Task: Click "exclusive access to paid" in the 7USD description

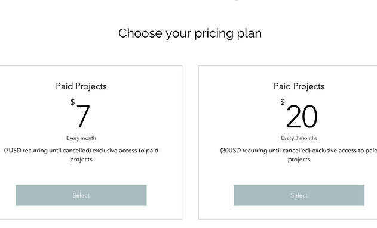Action: click(x=125, y=151)
